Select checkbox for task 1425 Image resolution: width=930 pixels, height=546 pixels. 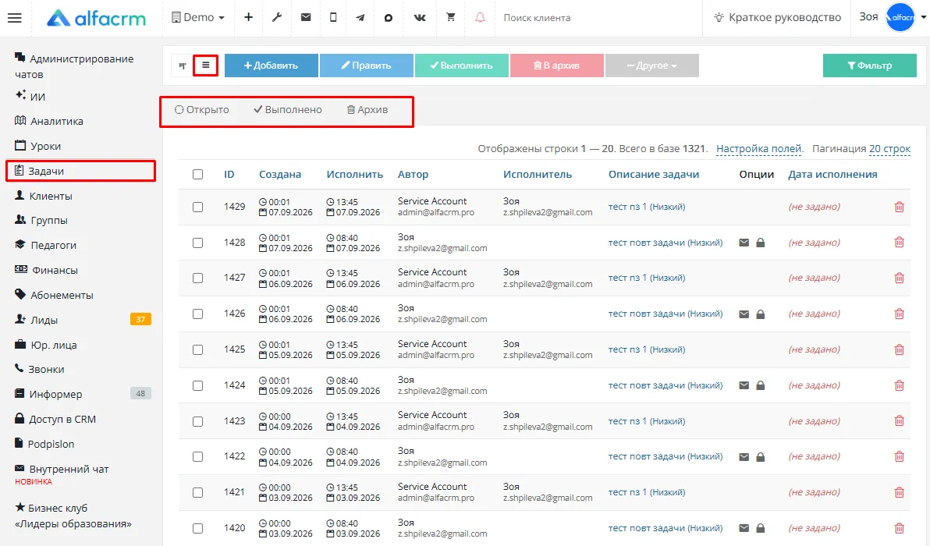(x=197, y=349)
